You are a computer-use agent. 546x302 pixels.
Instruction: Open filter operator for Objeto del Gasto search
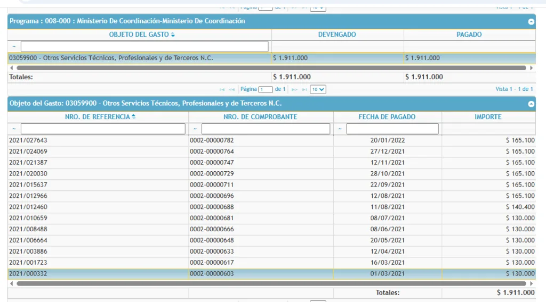point(14,47)
